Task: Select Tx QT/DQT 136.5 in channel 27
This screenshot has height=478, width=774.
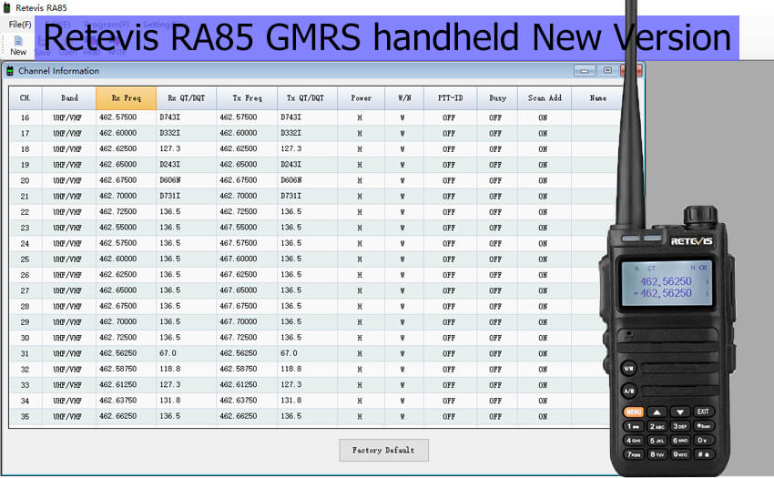Action: click(307, 290)
